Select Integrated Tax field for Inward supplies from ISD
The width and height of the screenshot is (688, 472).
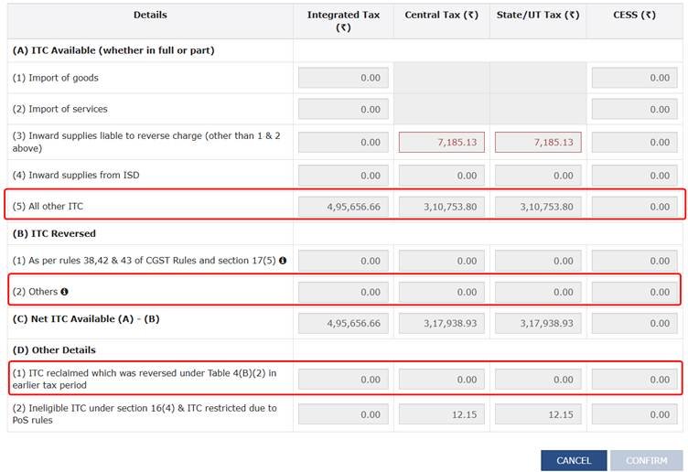343,175
